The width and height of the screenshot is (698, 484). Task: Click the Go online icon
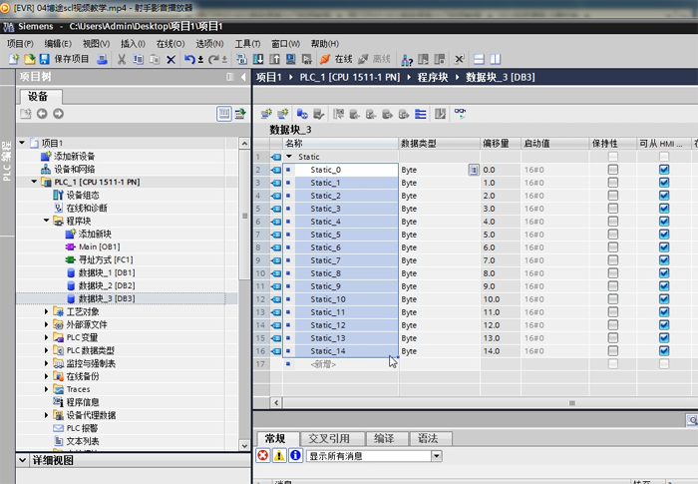[325, 59]
